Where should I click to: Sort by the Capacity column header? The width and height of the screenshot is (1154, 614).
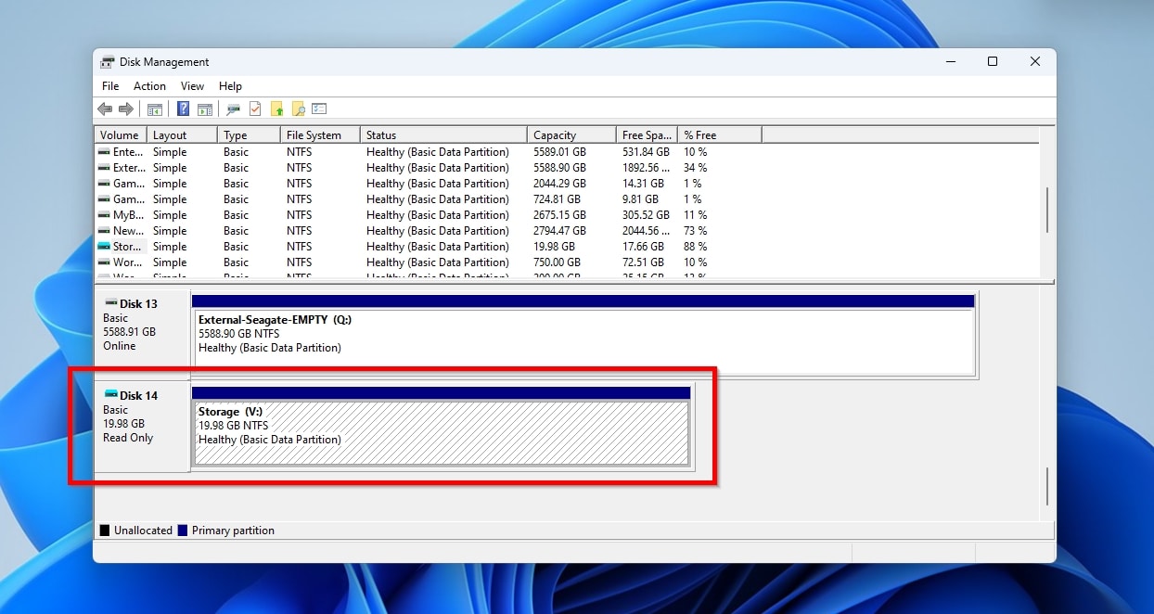tap(571, 135)
